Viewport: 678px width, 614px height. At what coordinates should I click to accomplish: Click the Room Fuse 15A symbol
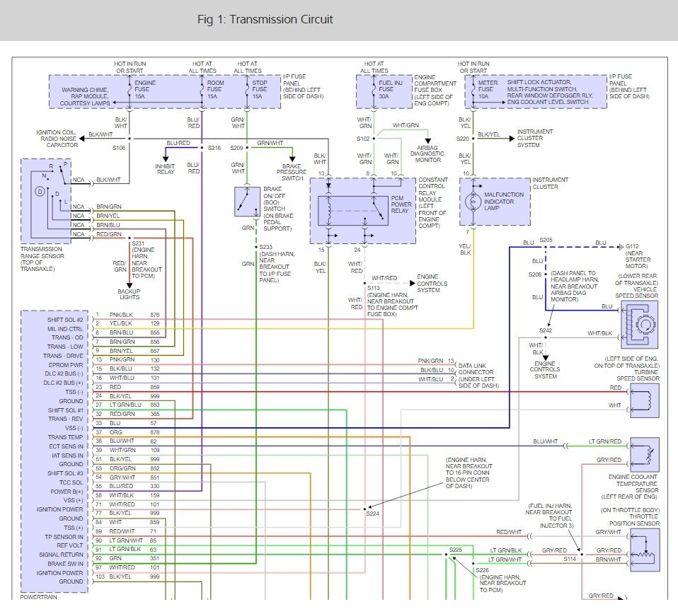[202, 89]
